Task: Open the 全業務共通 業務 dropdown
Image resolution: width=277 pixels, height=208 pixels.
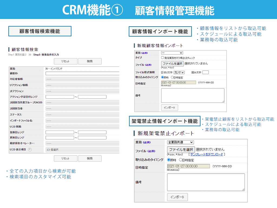Action: 180,142
